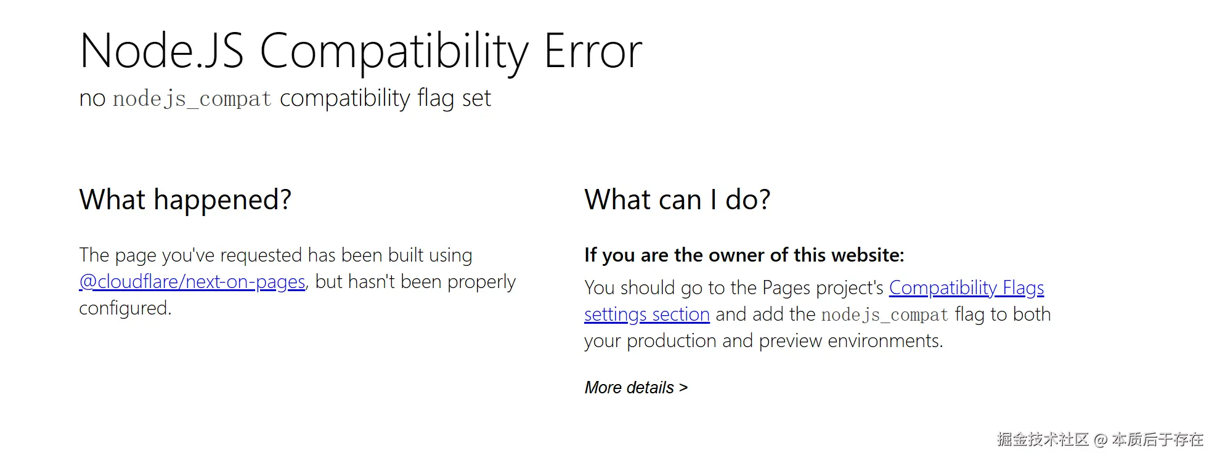This screenshot has width=1217, height=461.
Task: Click "You should go to the Pages project's" text
Action: point(733,288)
